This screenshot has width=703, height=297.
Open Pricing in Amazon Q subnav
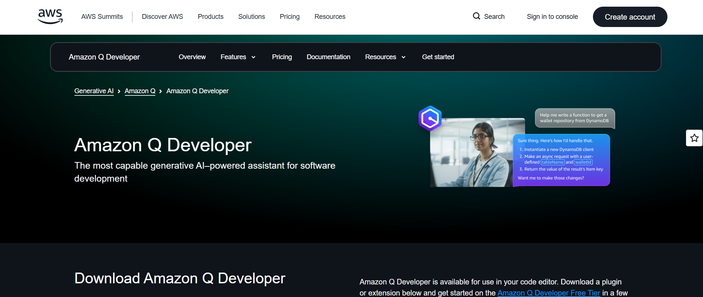[282, 57]
